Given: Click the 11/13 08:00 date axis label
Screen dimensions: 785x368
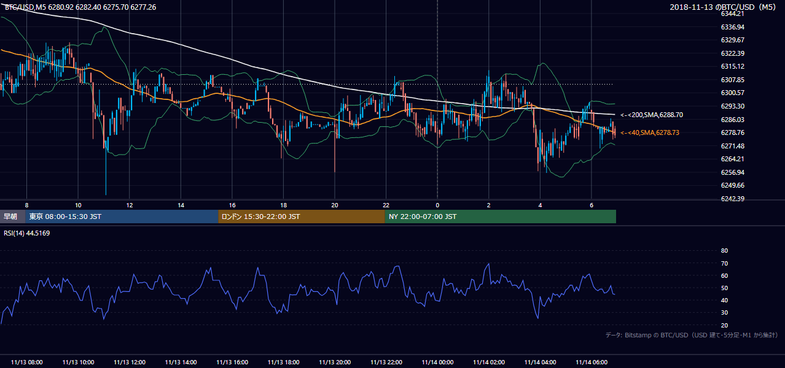Looking at the screenshot, I should click(x=26, y=362).
